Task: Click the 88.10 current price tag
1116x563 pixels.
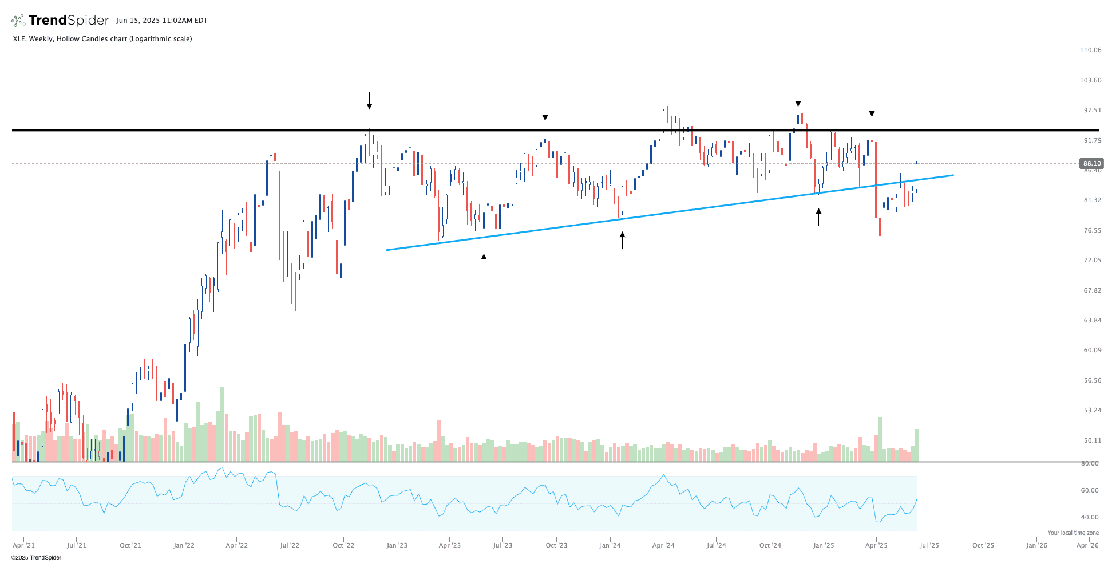Action: click(x=1089, y=163)
